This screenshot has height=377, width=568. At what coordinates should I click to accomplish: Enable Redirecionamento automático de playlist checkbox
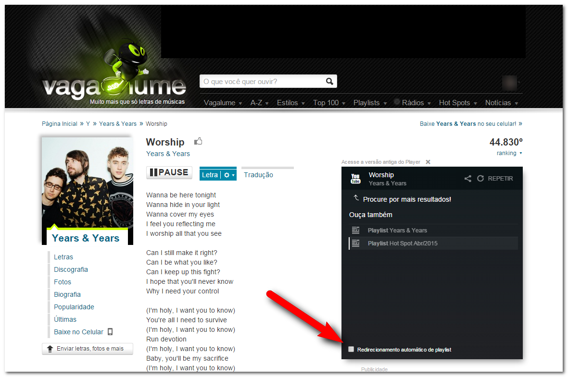pyautogui.click(x=351, y=349)
